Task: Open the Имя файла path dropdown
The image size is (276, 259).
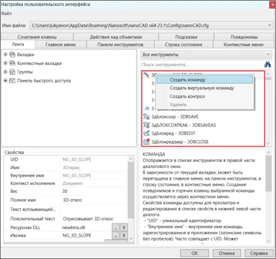Action: pyautogui.click(x=152, y=26)
